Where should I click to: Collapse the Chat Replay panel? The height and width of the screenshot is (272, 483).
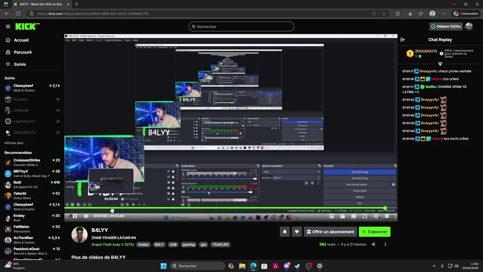point(402,40)
